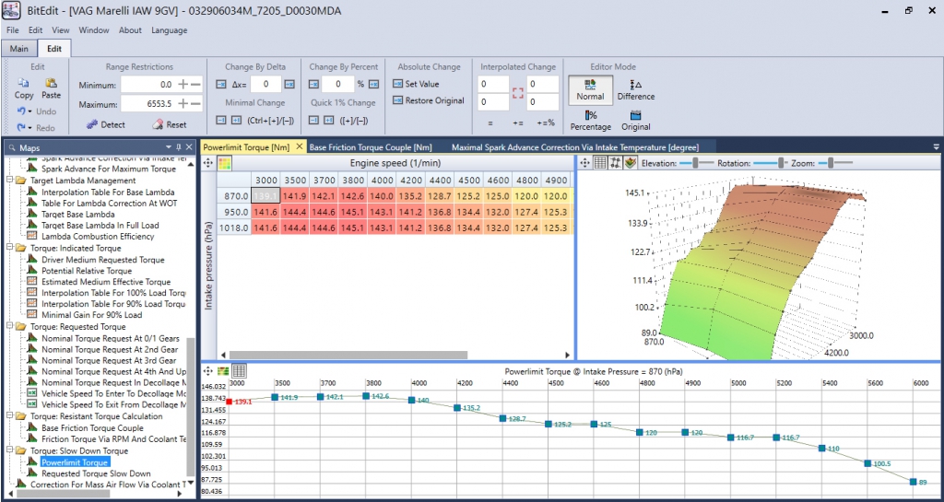Click Quick 1% Change decrease icon
The width and height of the screenshot is (944, 502).
(x=313, y=121)
